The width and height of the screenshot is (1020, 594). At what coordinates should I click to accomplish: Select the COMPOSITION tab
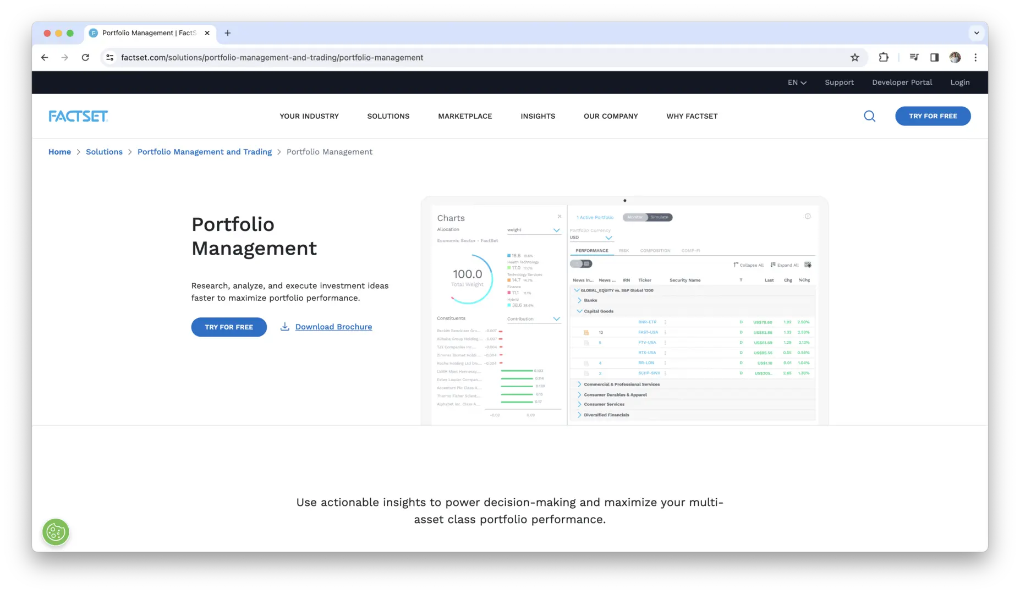click(655, 251)
